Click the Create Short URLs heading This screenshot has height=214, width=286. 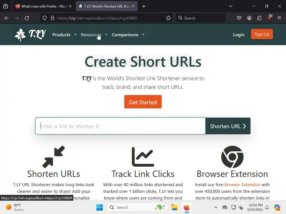[x=143, y=62]
